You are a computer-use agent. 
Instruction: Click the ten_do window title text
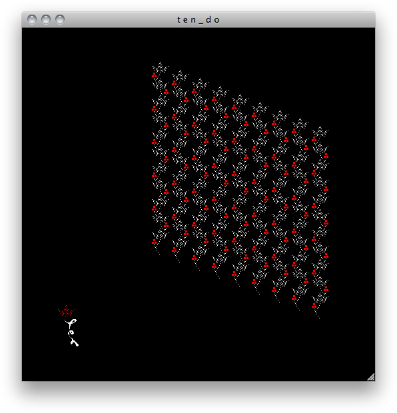click(198, 20)
